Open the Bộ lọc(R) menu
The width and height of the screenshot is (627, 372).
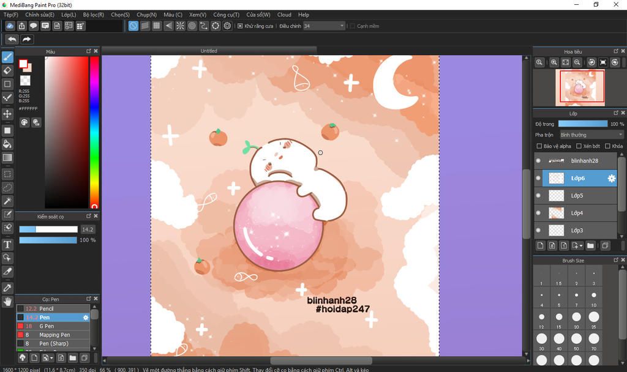tap(93, 15)
